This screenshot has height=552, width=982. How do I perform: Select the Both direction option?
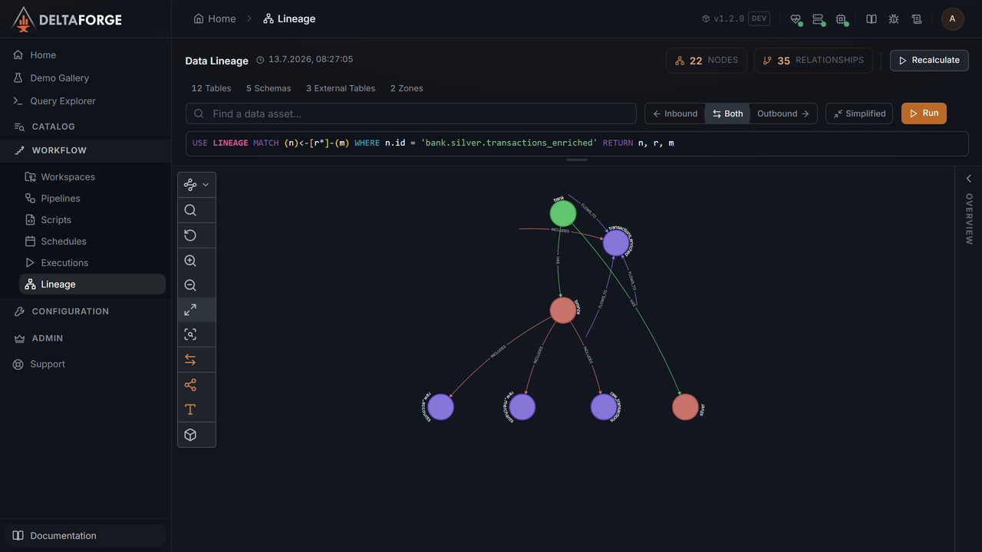click(x=727, y=113)
